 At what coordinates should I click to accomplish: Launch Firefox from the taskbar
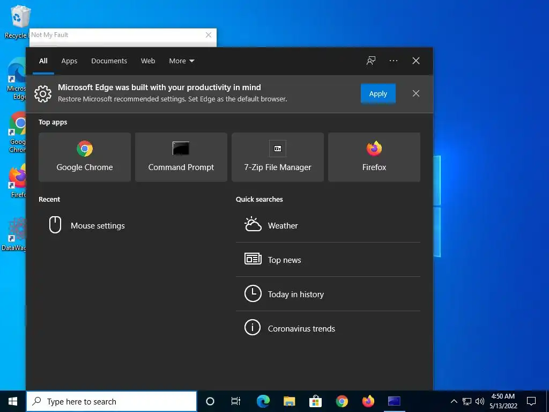[368, 401]
